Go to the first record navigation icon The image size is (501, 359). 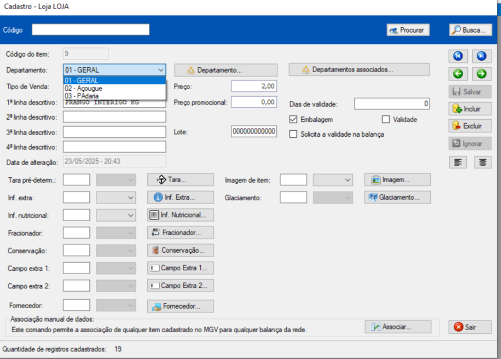click(458, 56)
